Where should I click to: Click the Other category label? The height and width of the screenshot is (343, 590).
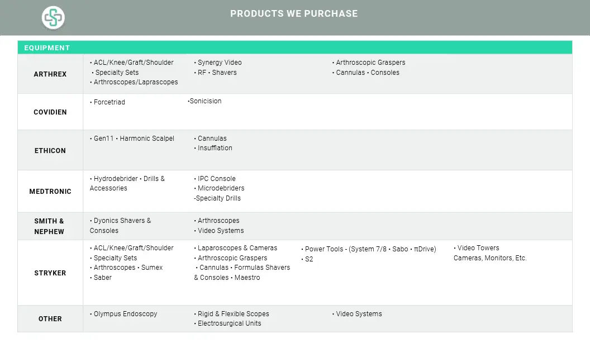pyautogui.click(x=50, y=318)
